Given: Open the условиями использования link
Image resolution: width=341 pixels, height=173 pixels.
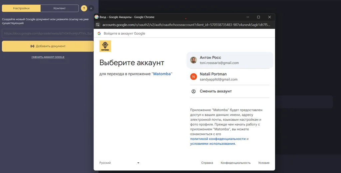Looking at the screenshot, I should pos(212,144).
